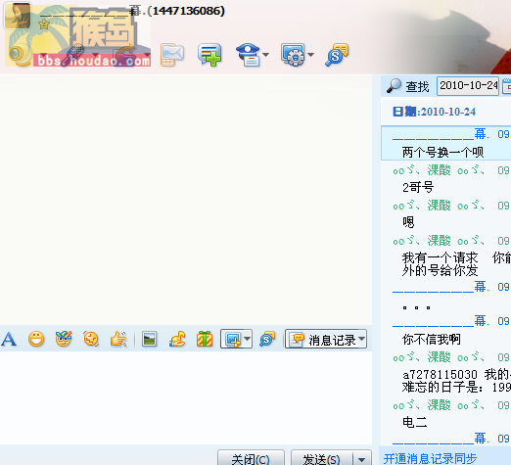
Task: Open the send file folder icon
Action: tap(124, 55)
